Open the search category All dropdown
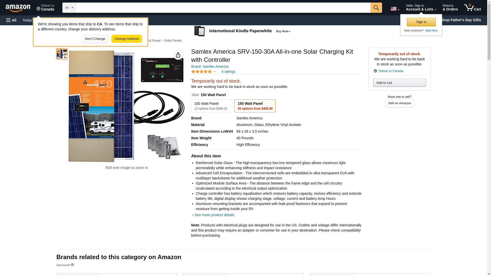 69,8
